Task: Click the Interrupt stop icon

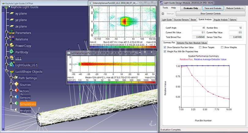Action: tap(163, 14)
